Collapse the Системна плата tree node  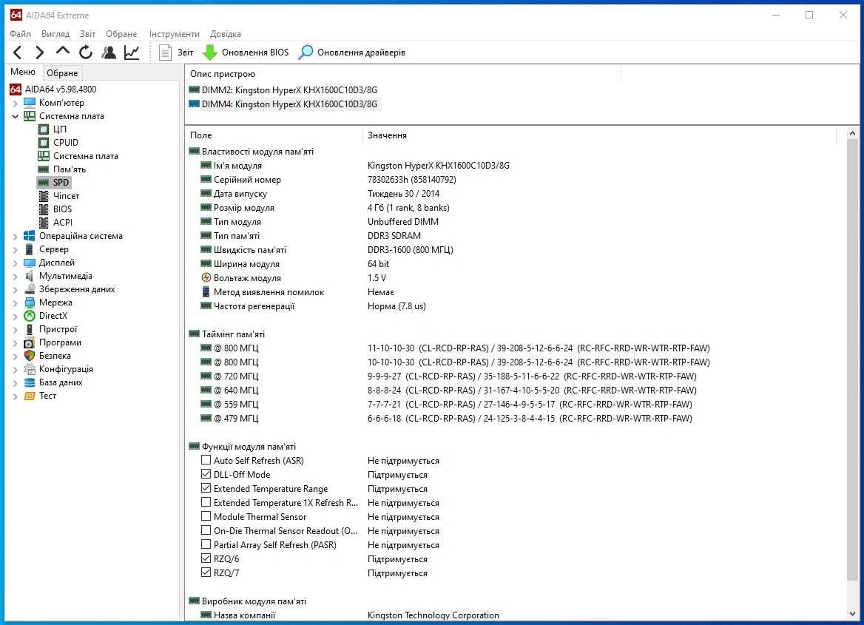point(15,116)
